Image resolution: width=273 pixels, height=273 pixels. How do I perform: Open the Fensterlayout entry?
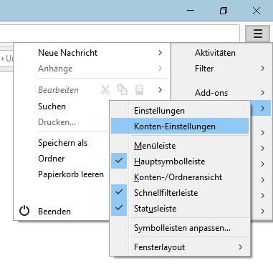pyautogui.click(x=180, y=247)
